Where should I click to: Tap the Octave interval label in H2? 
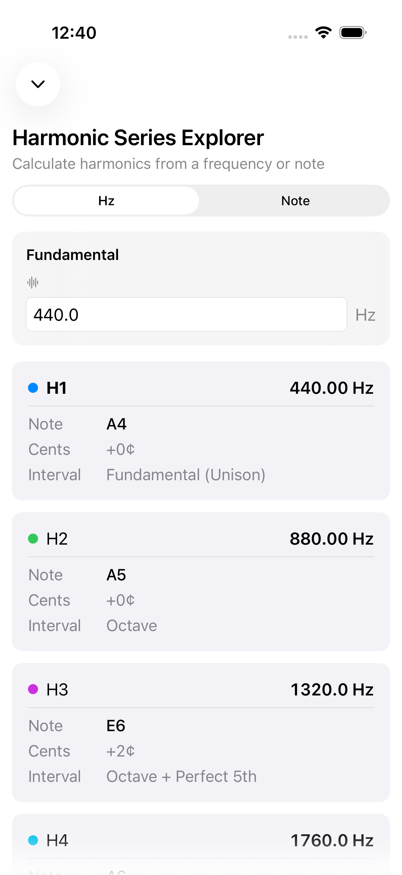pyautogui.click(x=131, y=625)
